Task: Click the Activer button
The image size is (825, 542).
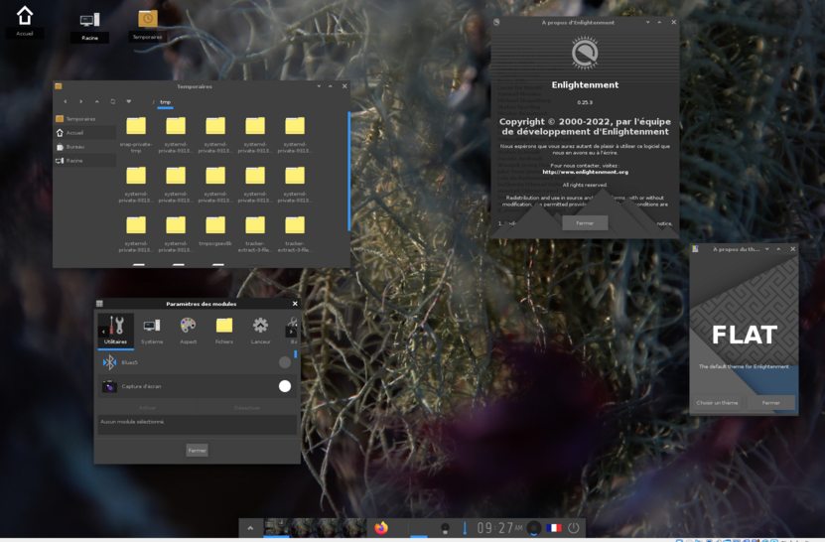Action: (147, 408)
